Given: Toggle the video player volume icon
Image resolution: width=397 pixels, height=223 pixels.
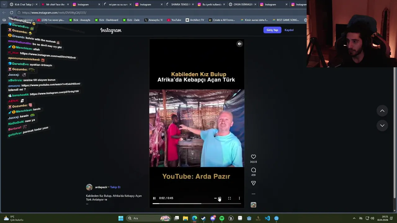Looking at the screenshot, I should [x=219, y=198].
